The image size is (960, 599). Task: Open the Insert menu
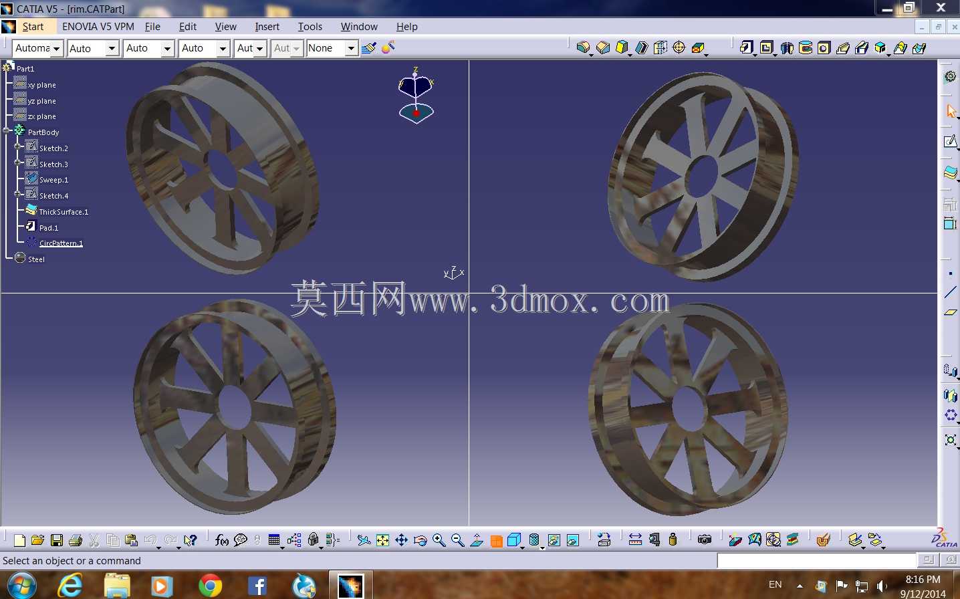pyautogui.click(x=267, y=27)
